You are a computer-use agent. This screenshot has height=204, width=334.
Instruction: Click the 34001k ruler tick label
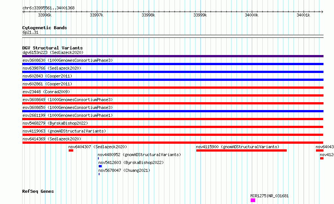pos(303,15)
